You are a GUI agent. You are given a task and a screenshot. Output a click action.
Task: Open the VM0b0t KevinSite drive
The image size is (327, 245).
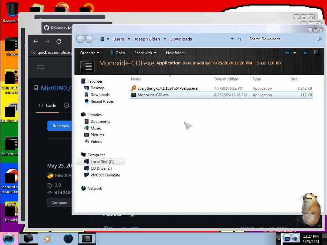(105, 175)
